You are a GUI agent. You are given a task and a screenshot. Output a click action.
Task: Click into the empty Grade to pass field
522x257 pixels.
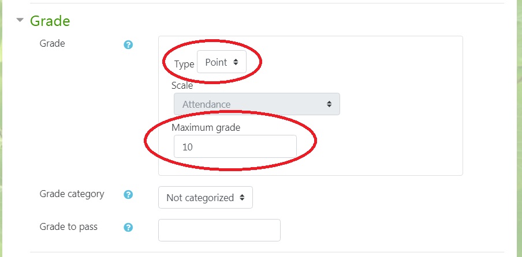[x=219, y=230]
